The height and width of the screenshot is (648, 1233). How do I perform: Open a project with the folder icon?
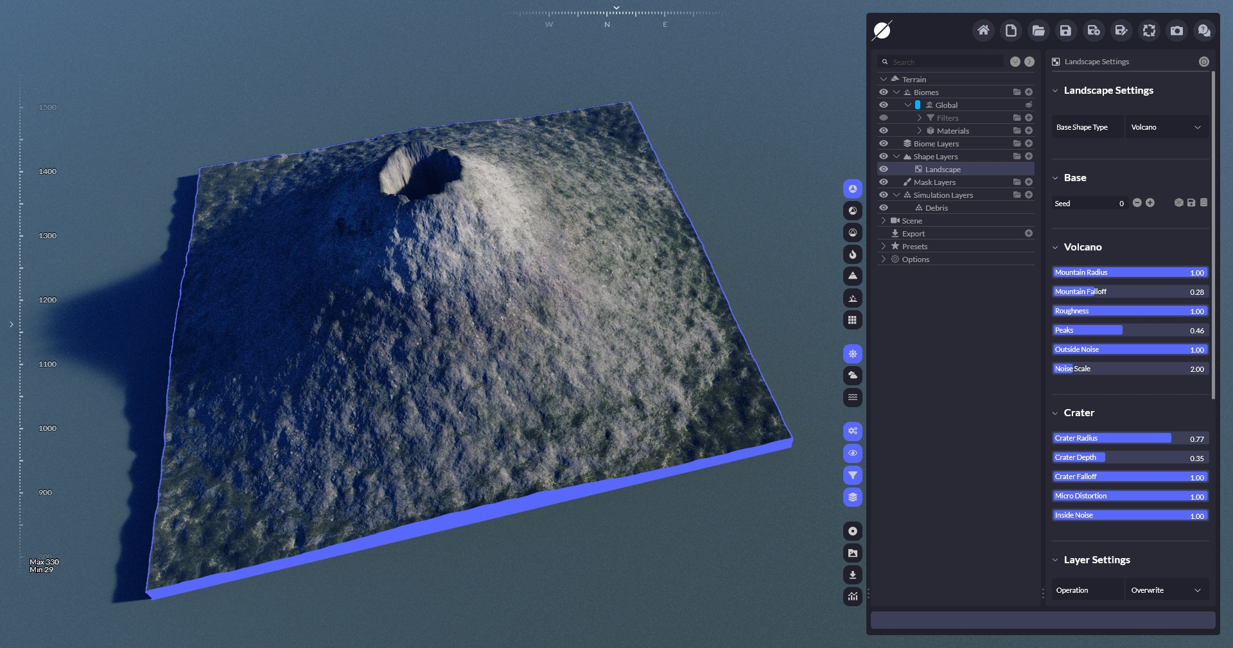[x=1038, y=30]
